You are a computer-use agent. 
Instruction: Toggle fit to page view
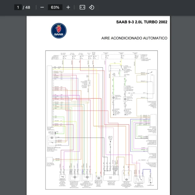82,7
